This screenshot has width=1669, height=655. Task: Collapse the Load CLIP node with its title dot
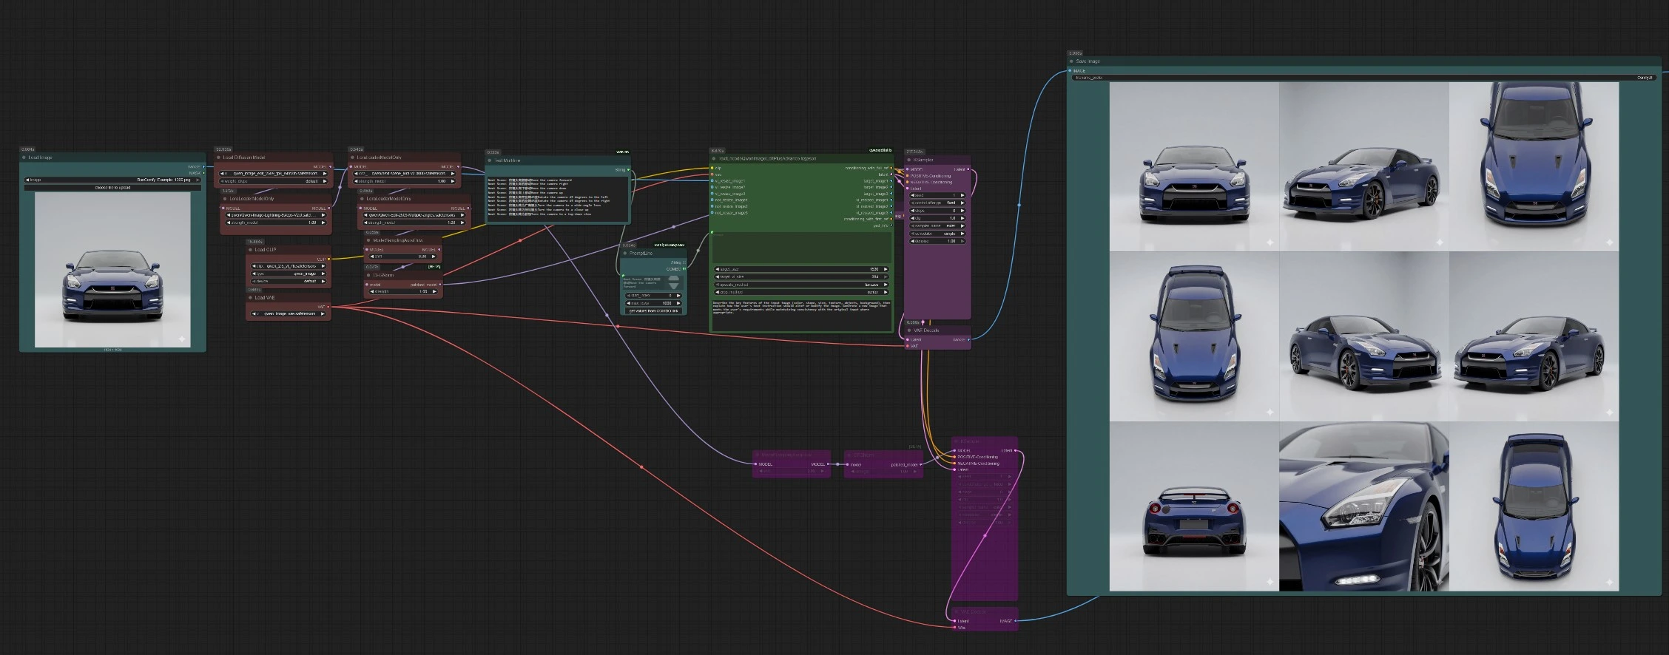251,250
